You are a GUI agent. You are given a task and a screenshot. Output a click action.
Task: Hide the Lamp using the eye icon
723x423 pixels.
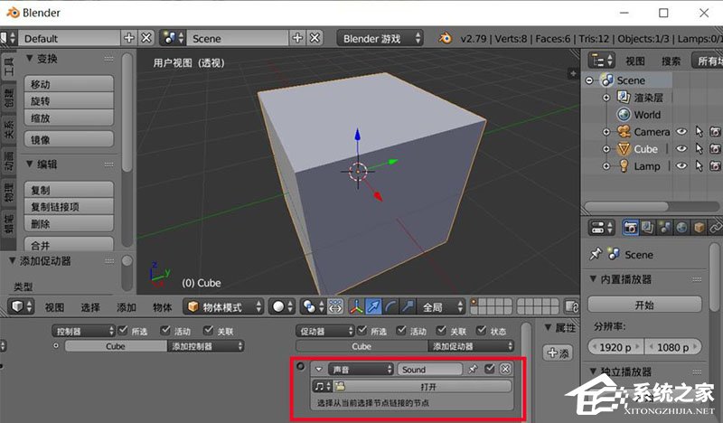coord(681,166)
